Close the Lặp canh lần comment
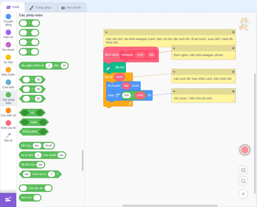Image resolution: width=257 pixels, height=207 pixels. [233, 72]
